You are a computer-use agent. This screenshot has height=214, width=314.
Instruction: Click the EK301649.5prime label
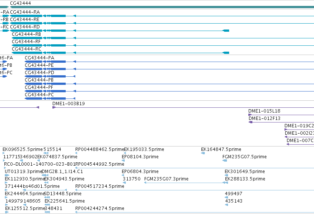[245, 172]
